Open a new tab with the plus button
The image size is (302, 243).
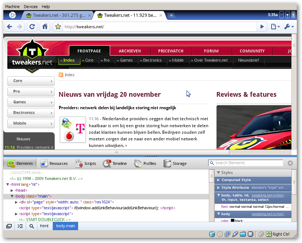click(171, 15)
